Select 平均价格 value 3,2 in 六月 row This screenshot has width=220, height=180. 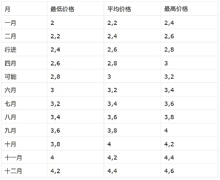pyautogui.click(x=112, y=90)
